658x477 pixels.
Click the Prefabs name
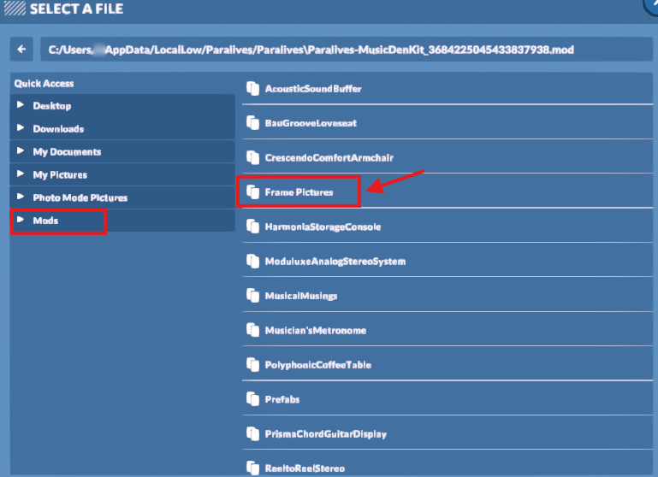click(x=282, y=399)
